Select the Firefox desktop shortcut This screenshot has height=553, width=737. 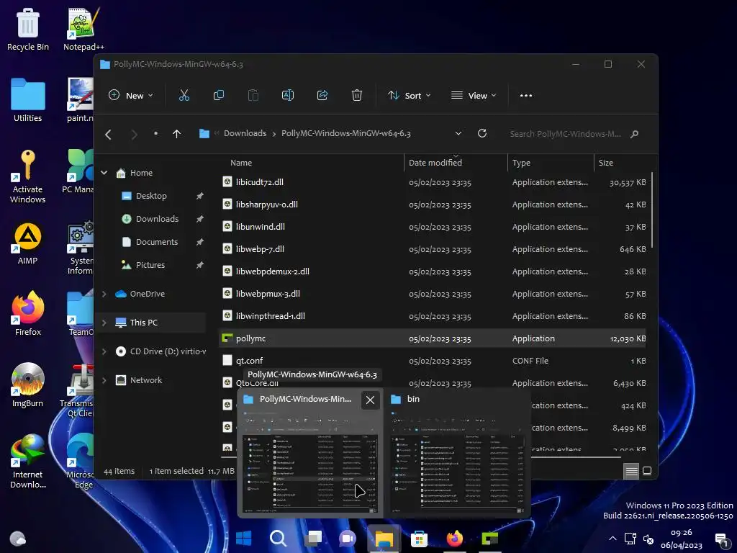pyautogui.click(x=28, y=314)
